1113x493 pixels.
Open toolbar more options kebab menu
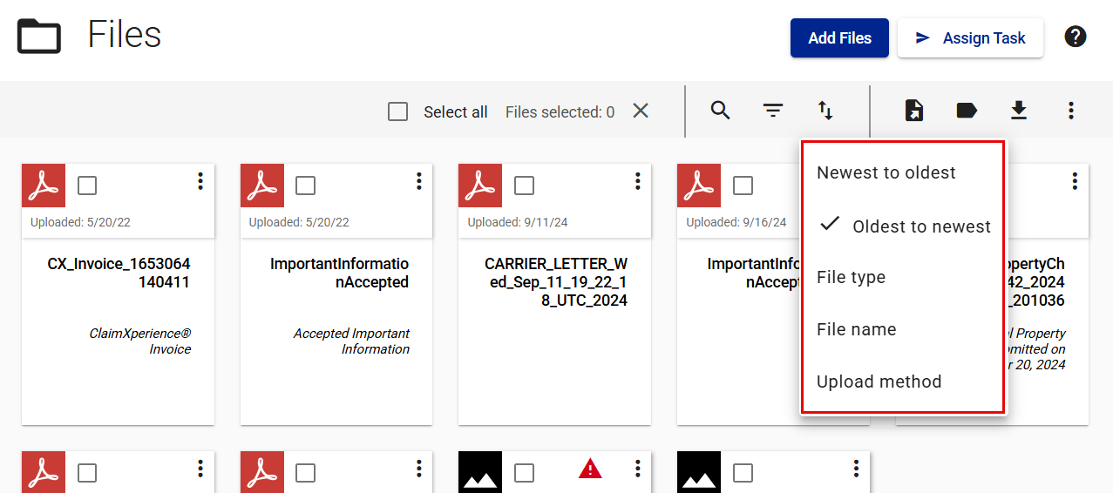tap(1071, 111)
